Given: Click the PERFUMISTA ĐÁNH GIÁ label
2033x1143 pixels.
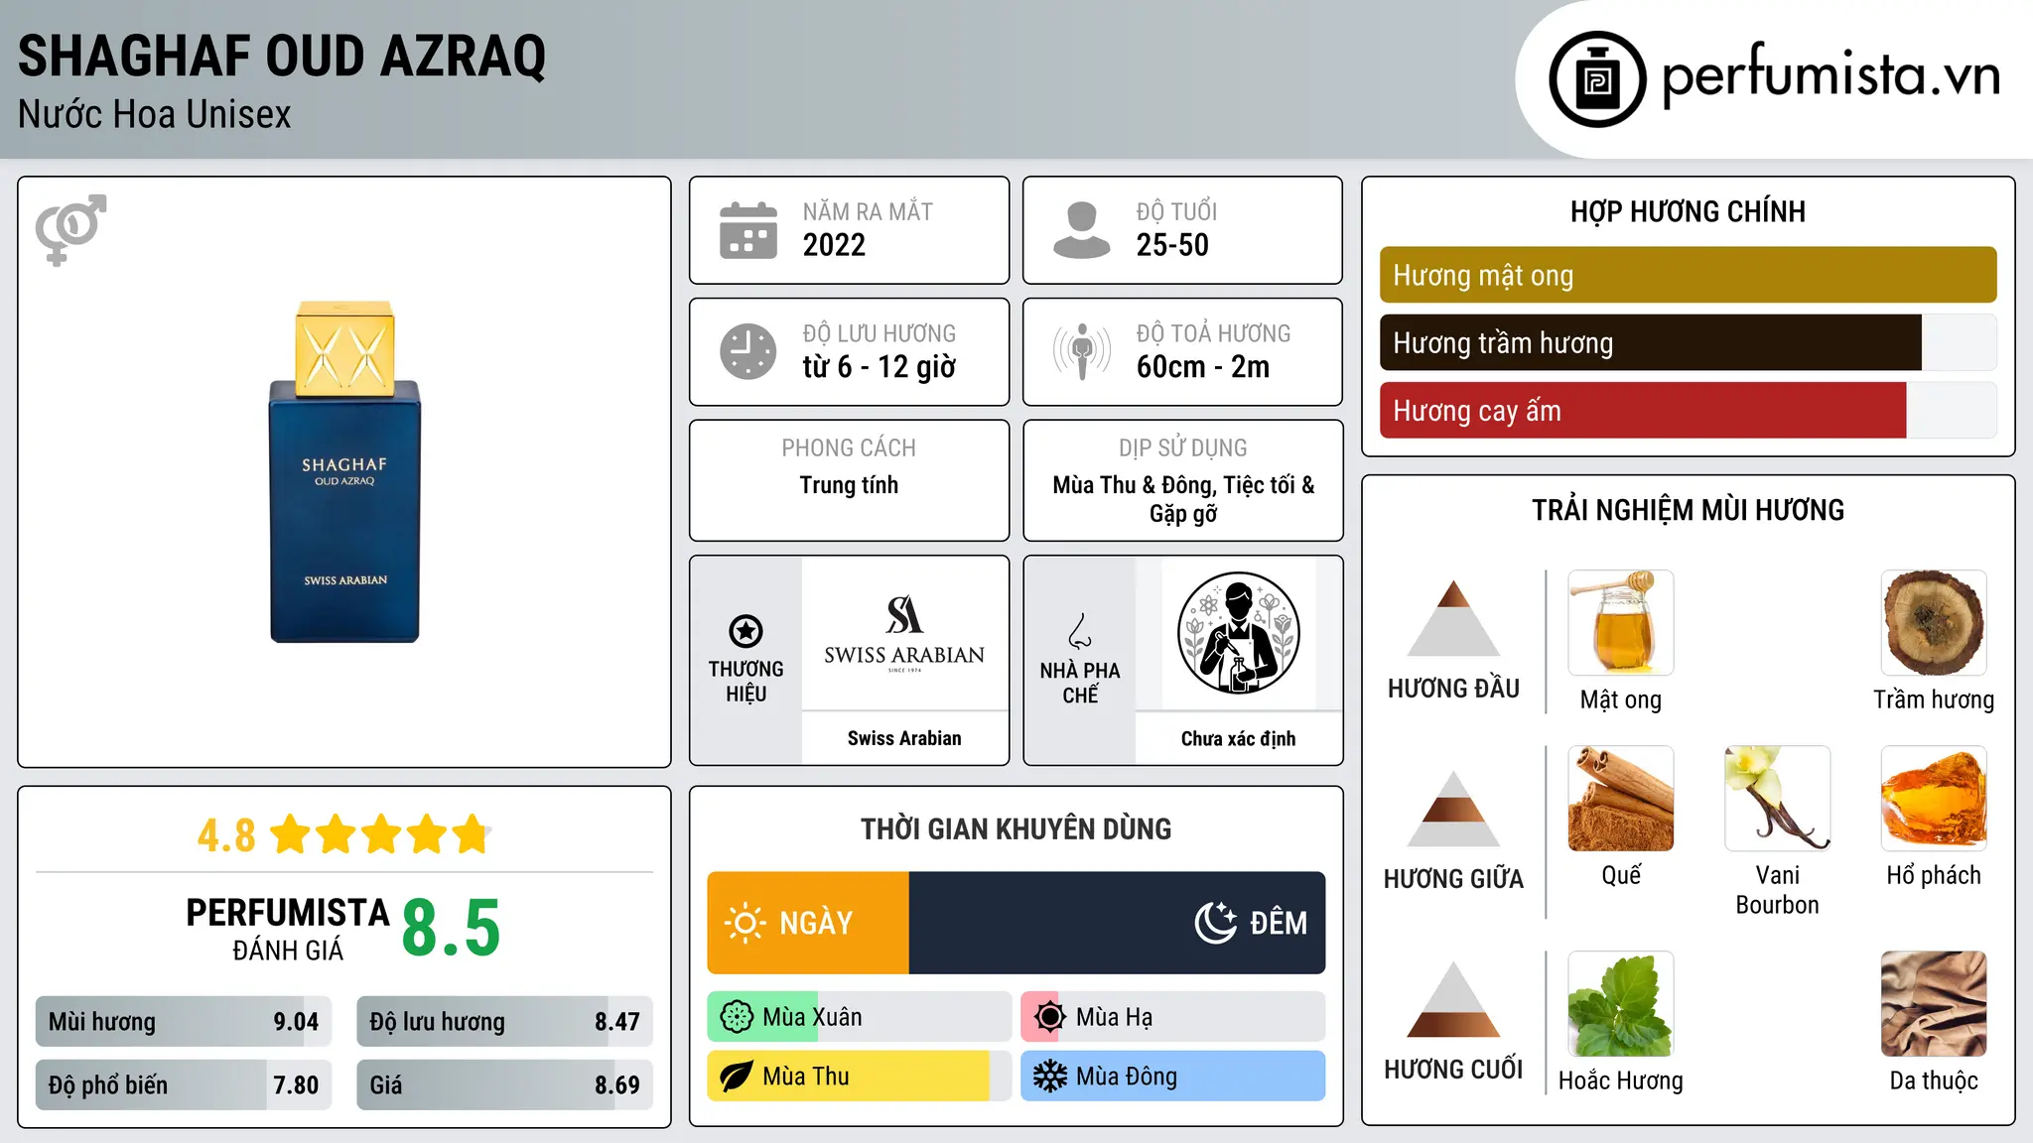Looking at the screenshot, I should (x=288, y=929).
